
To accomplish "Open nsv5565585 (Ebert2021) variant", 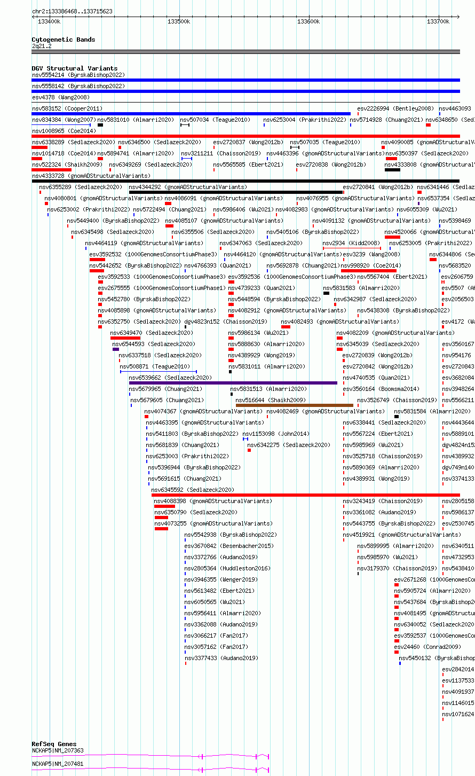I will (x=248, y=164).
